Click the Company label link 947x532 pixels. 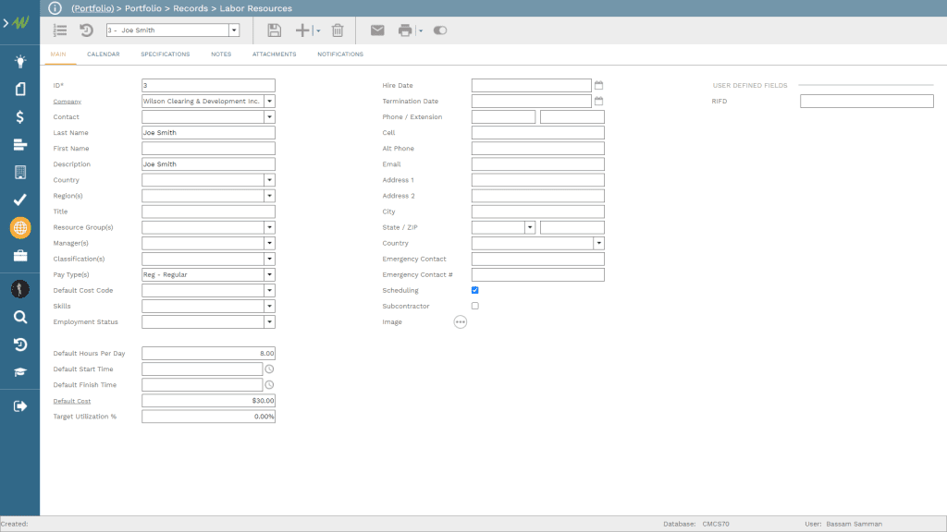pyautogui.click(x=67, y=102)
